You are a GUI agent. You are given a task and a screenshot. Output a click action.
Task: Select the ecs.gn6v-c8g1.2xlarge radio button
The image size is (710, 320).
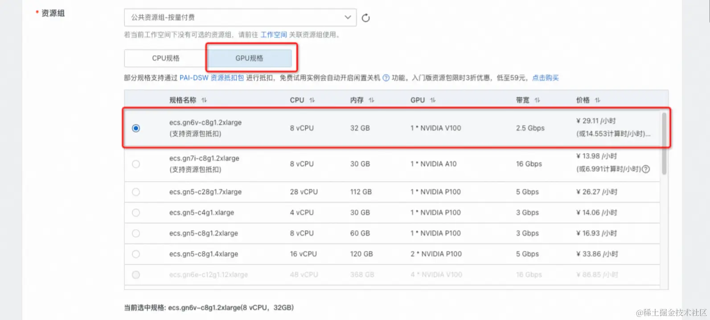pyautogui.click(x=136, y=128)
